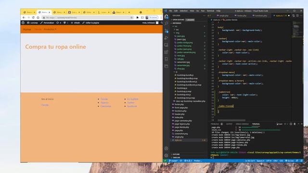
Task: Click the CSS language mode in status bar
Action: point(281,161)
